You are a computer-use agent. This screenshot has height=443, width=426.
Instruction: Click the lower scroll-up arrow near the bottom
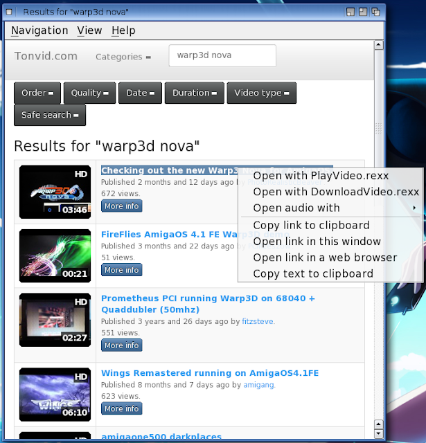pos(378,424)
